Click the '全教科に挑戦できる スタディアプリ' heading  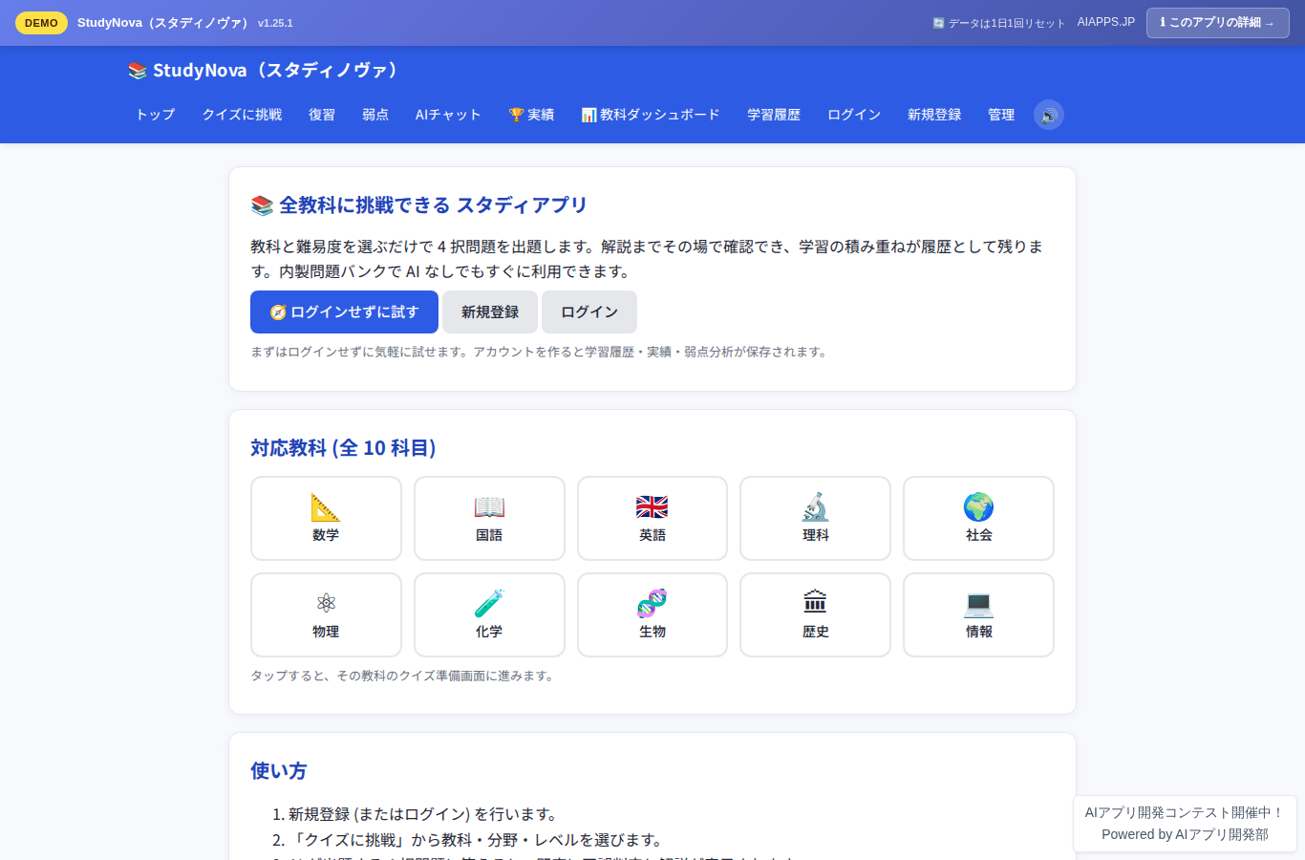pos(418,204)
